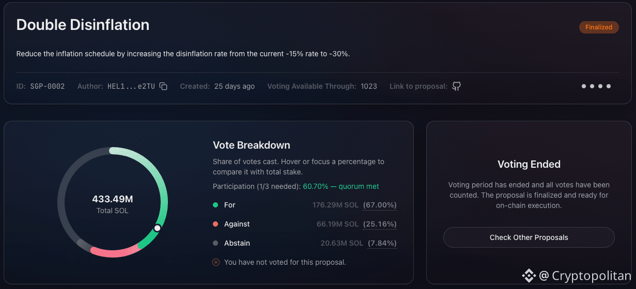Copy the author address HEL1...e2TU
Viewport: 636px width, 289px height.
(x=163, y=86)
